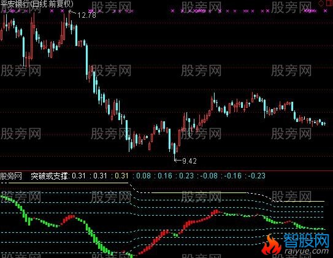Click the 0.31 value right after 突破或支撑
Image resolution: width=333 pixels, height=258 pixels.
click(78, 176)
